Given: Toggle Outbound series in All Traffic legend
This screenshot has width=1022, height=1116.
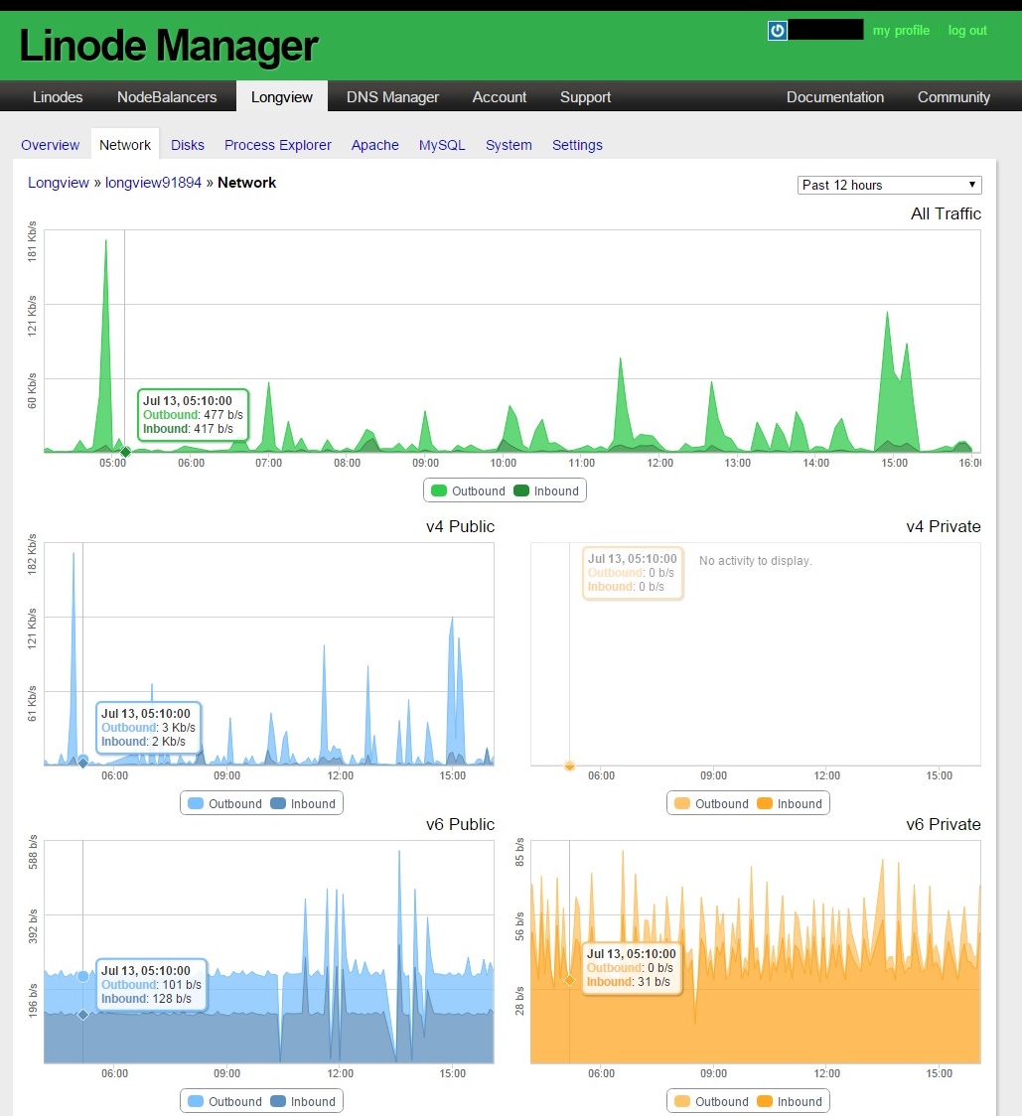Looking at the screenshot, I should [468, 491].
